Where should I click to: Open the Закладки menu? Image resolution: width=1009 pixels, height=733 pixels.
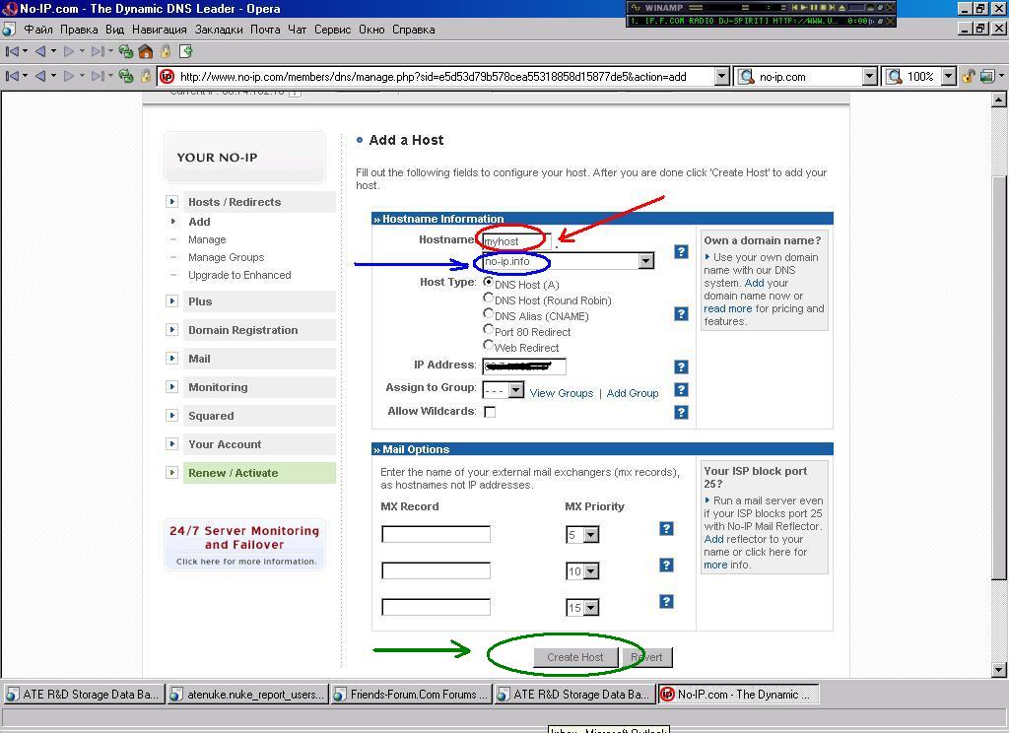[219, 30]
